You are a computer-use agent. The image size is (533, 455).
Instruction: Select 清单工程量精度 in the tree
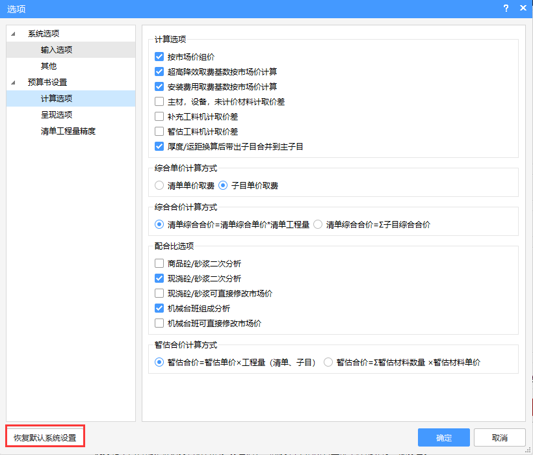pyautogui.click(x=68, y=131)
